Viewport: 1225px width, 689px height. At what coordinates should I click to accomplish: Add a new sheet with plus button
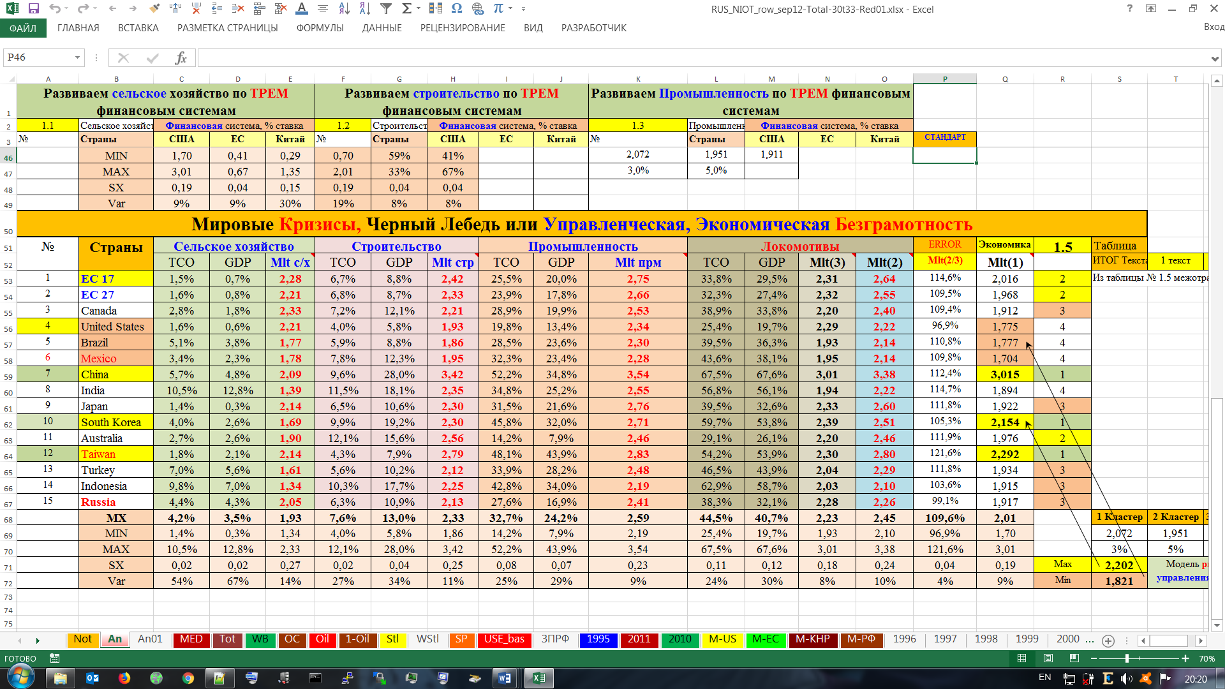pos(1108,641)
